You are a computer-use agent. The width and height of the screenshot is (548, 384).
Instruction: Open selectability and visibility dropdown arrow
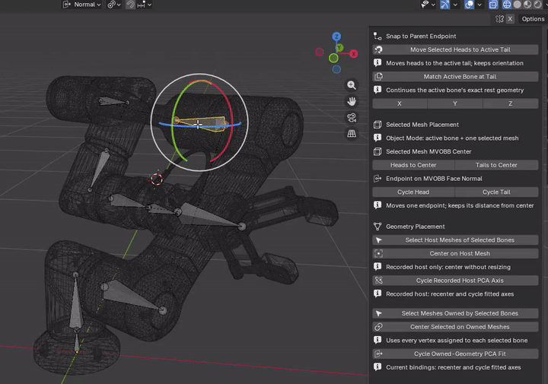pos(433,5)
